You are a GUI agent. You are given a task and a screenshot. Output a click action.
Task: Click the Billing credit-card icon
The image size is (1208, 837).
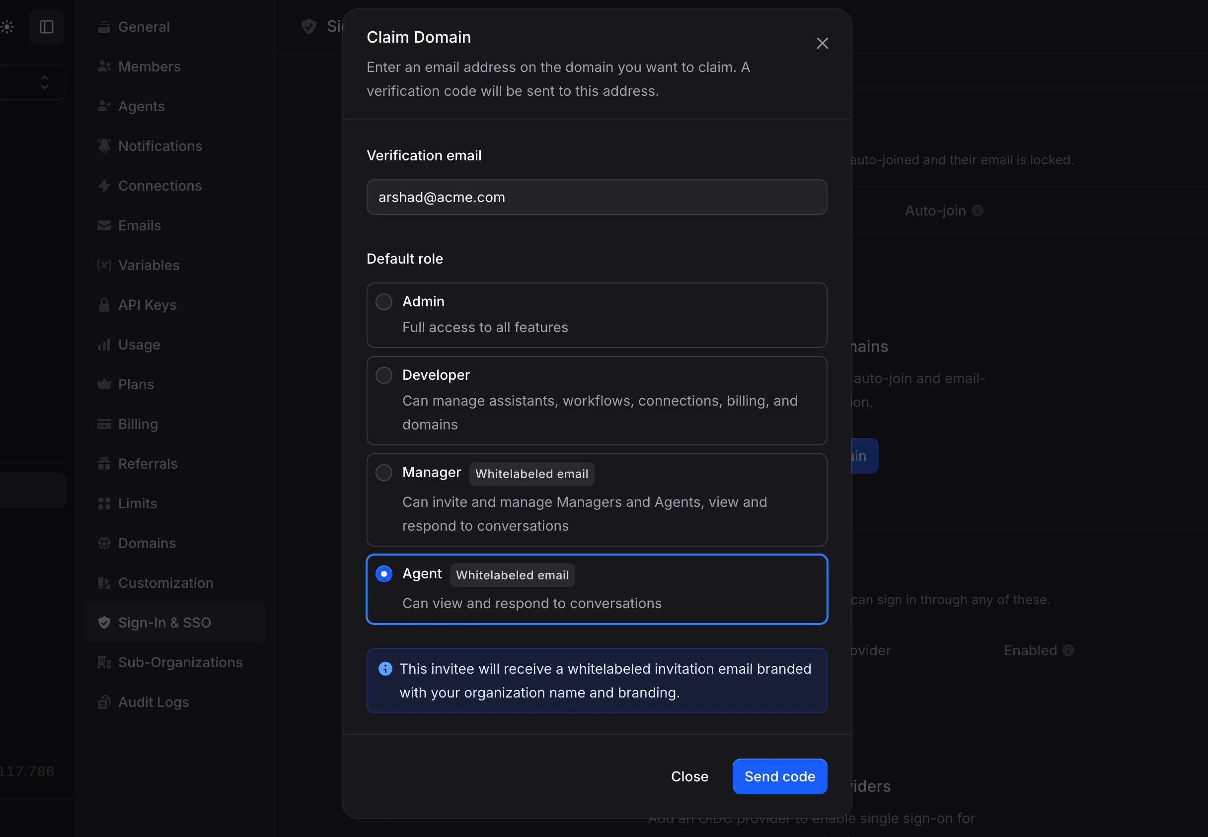[104, 424]
